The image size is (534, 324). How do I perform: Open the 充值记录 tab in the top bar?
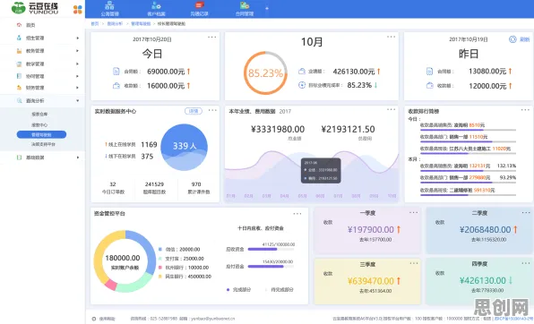click(x=199, y=9)
